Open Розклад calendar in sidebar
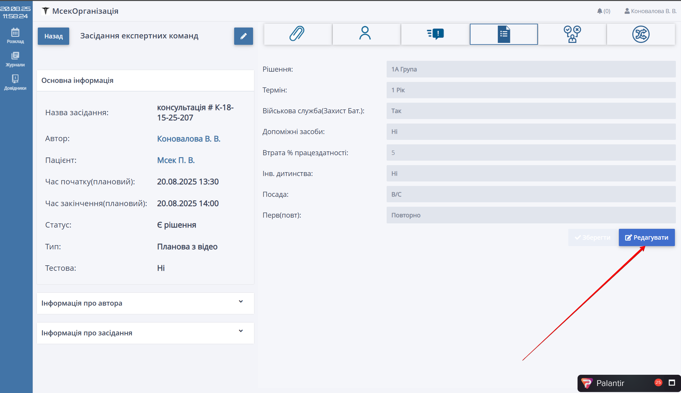The image size is (681, 393). tap(15, 36)
